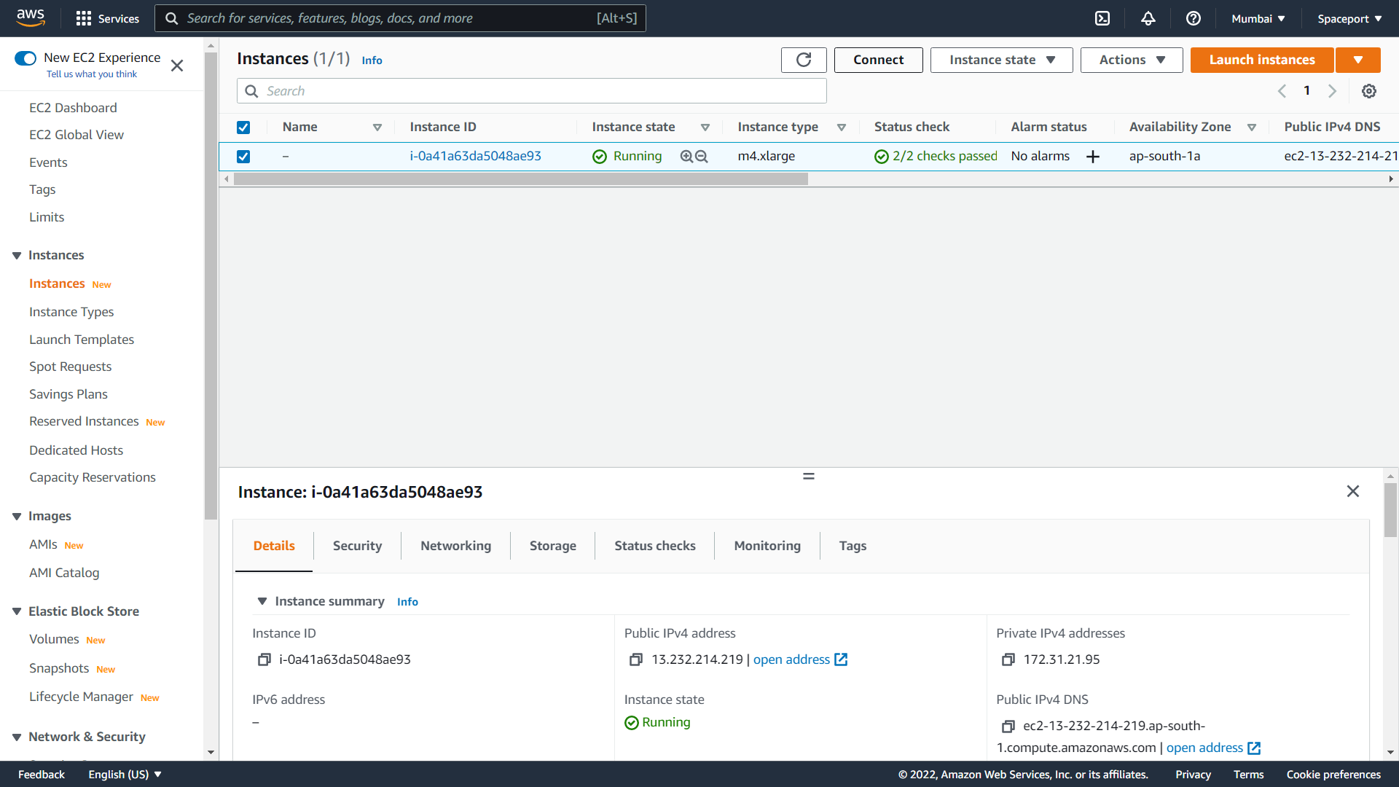The width and height of the screenshot is (1399, 787).
Task: Focus the instances Search field
Action: [x=532, y=91]
